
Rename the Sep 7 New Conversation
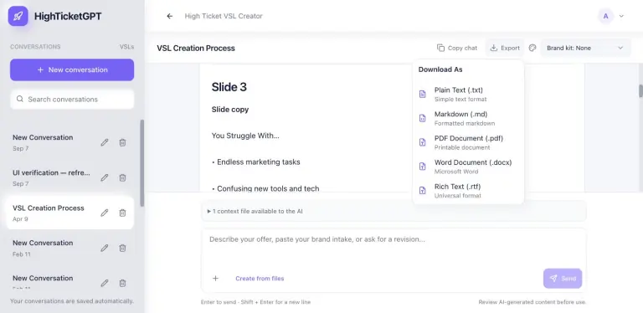pos(105,142)
